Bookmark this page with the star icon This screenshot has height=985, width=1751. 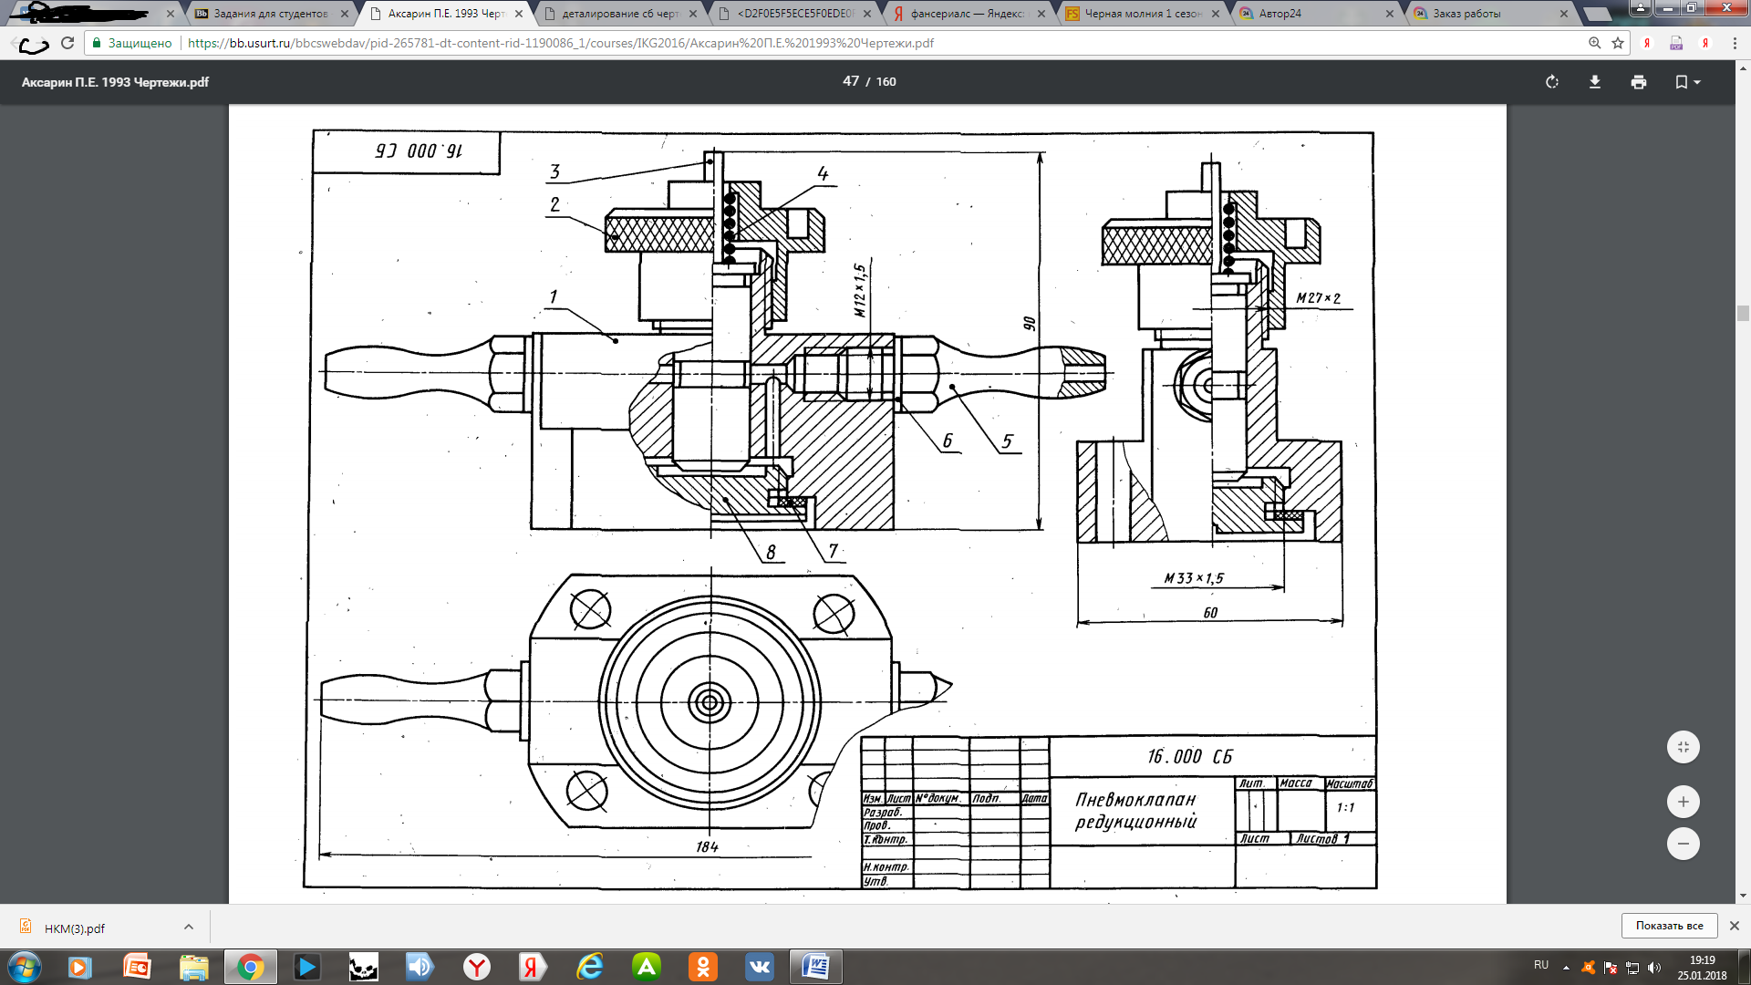[x=1618, y=43]
